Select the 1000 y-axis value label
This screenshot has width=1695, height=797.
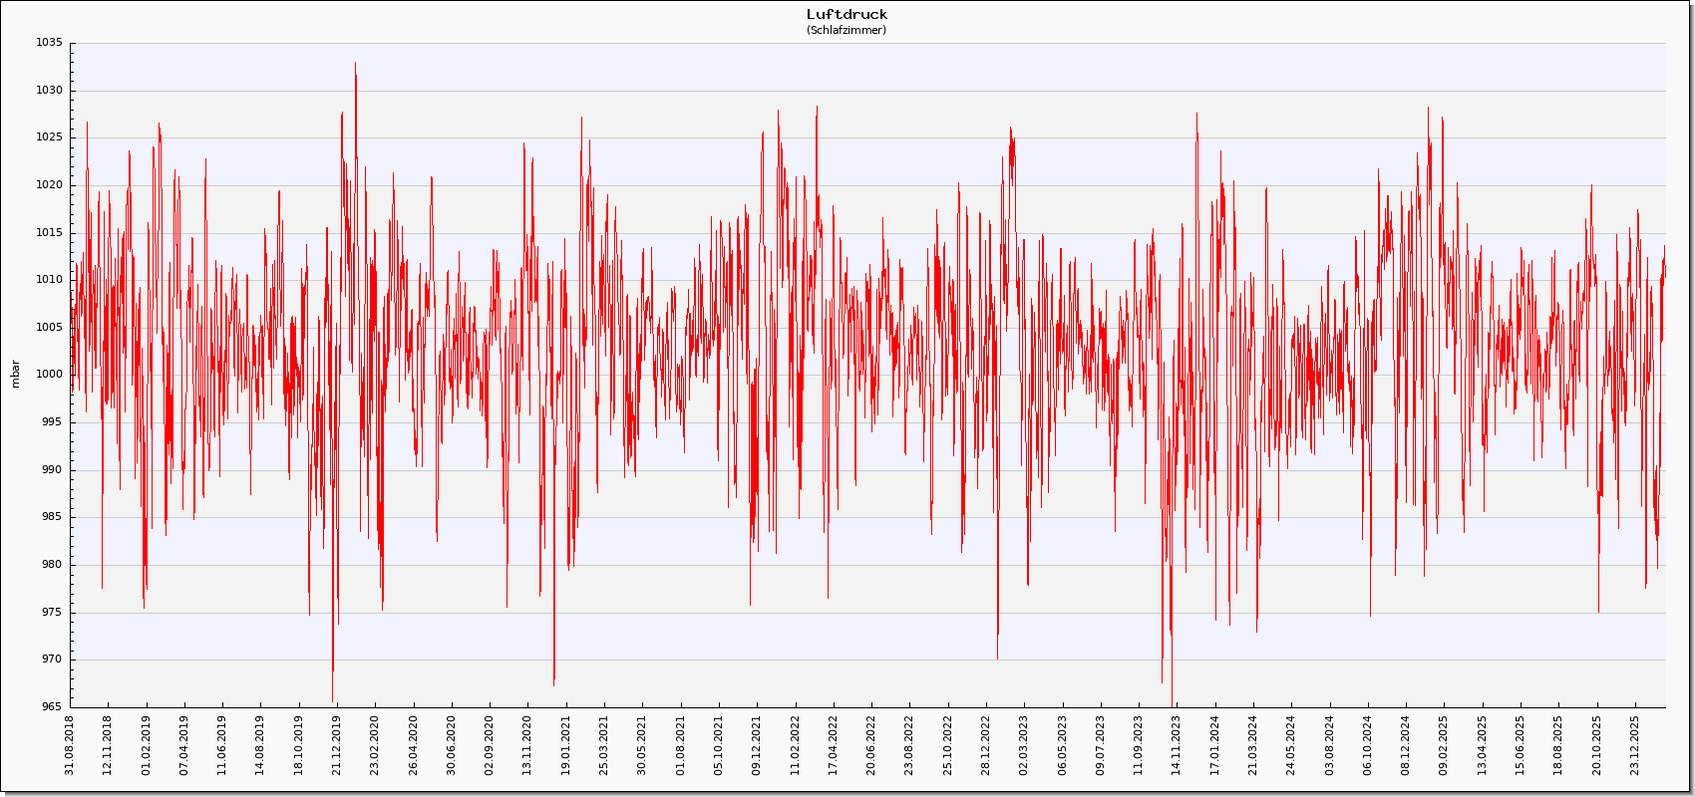point(49,375)
